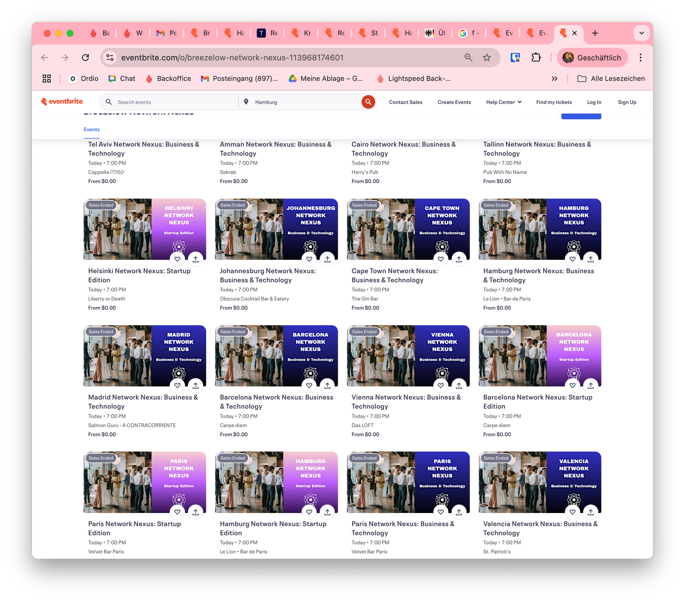Select the Events tab
The height and width of the screenshot is (601, 685).
click(91, 129)
